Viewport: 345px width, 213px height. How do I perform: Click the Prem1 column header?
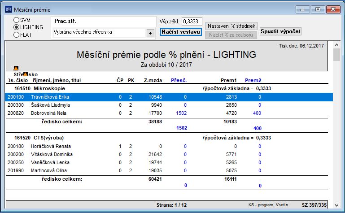229,80
